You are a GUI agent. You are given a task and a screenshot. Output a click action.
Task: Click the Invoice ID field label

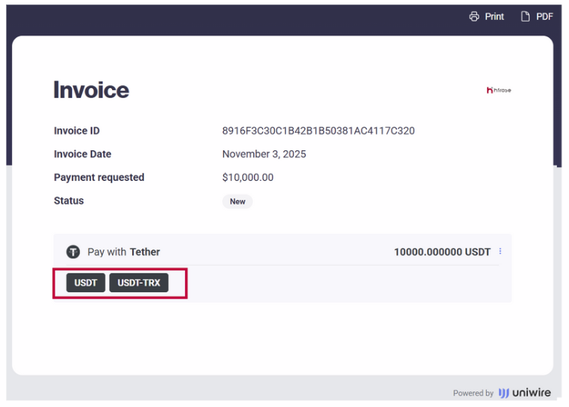[x=76, y=131]
